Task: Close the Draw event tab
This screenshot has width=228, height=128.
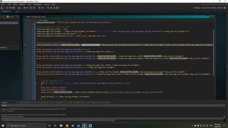Action: [x=59, y=21]
